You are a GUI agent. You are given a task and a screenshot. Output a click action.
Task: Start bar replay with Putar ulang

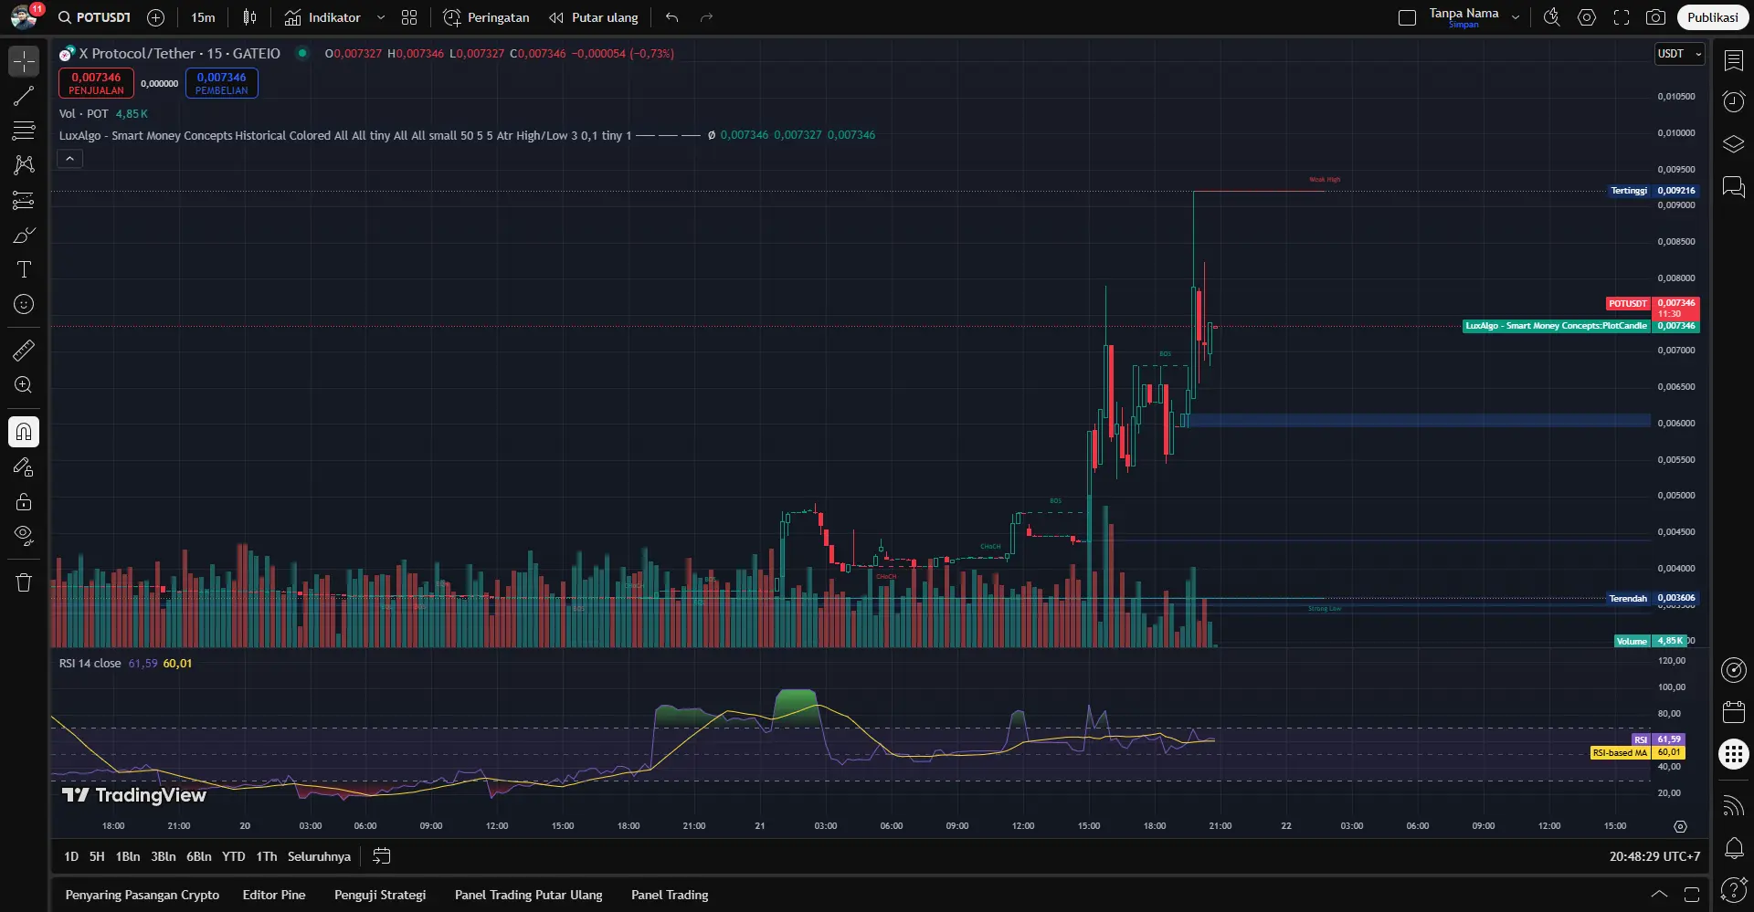point(594,17)
